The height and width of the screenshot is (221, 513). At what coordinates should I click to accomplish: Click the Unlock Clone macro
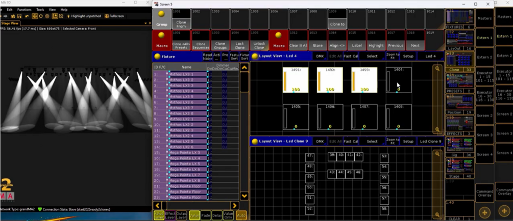click(x=259, y=40)
